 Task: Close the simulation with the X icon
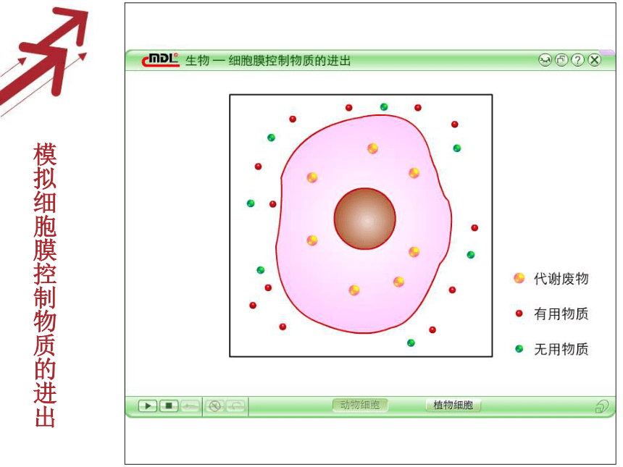click(x=595, y=60)
